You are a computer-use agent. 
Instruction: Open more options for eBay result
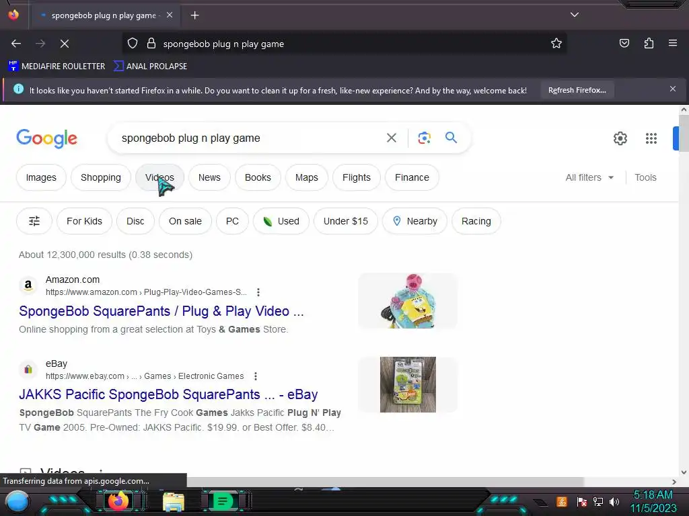(x=255, y=376)
